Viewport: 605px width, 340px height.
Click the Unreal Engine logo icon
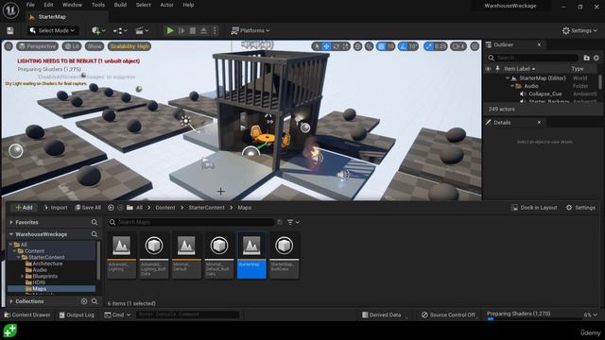tap(10, 10)
